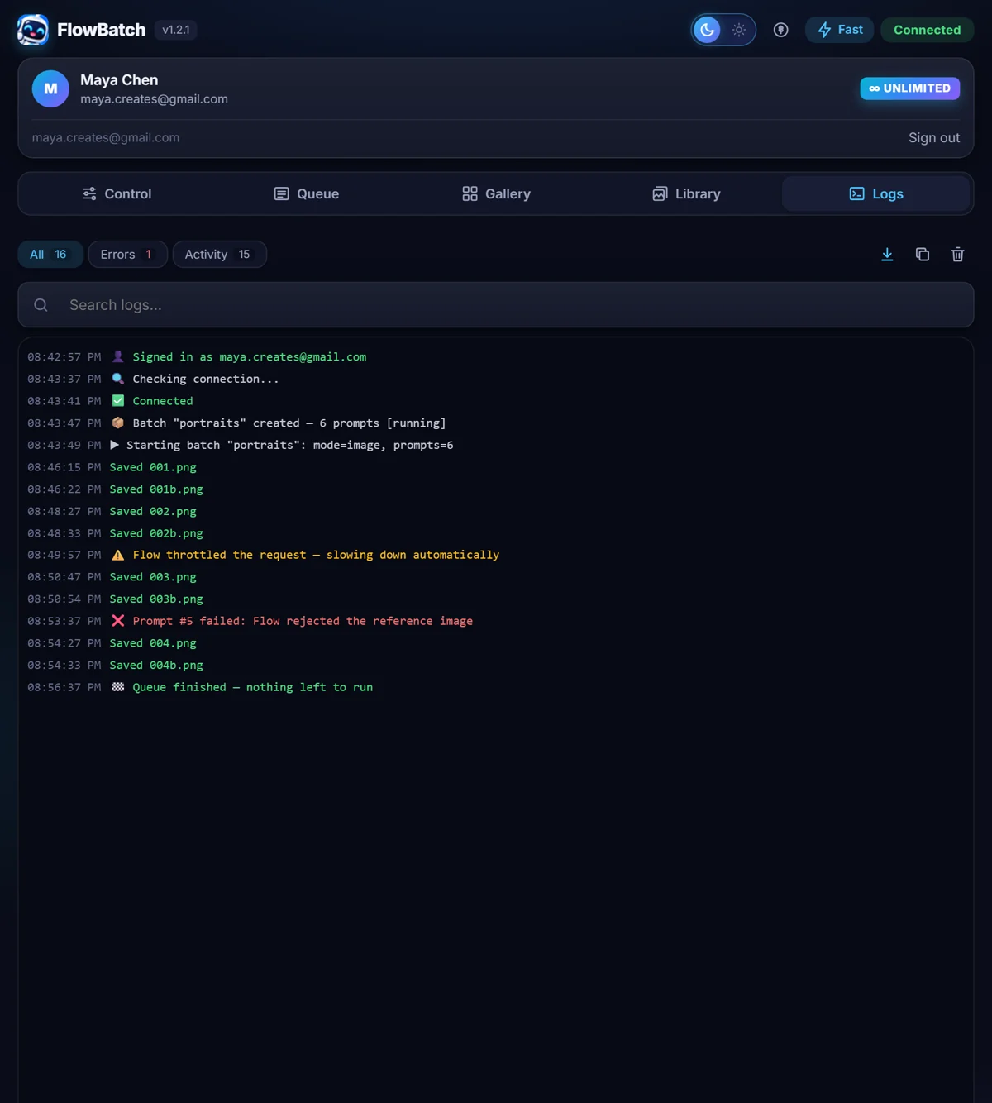This screenshot has width=992, height=1103.
Task: Click the red X error icon
Action: [118, 621]
